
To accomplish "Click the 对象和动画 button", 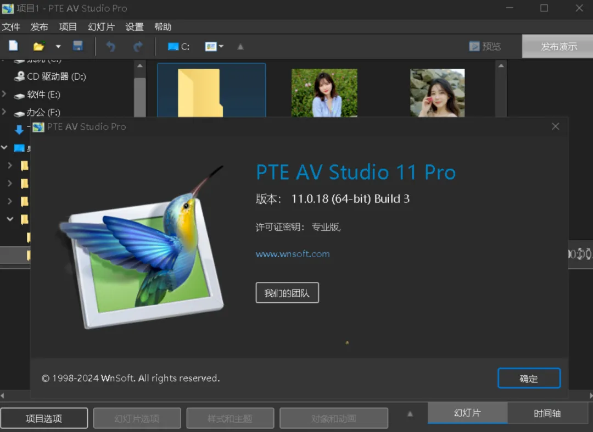I will click(334, 418).
